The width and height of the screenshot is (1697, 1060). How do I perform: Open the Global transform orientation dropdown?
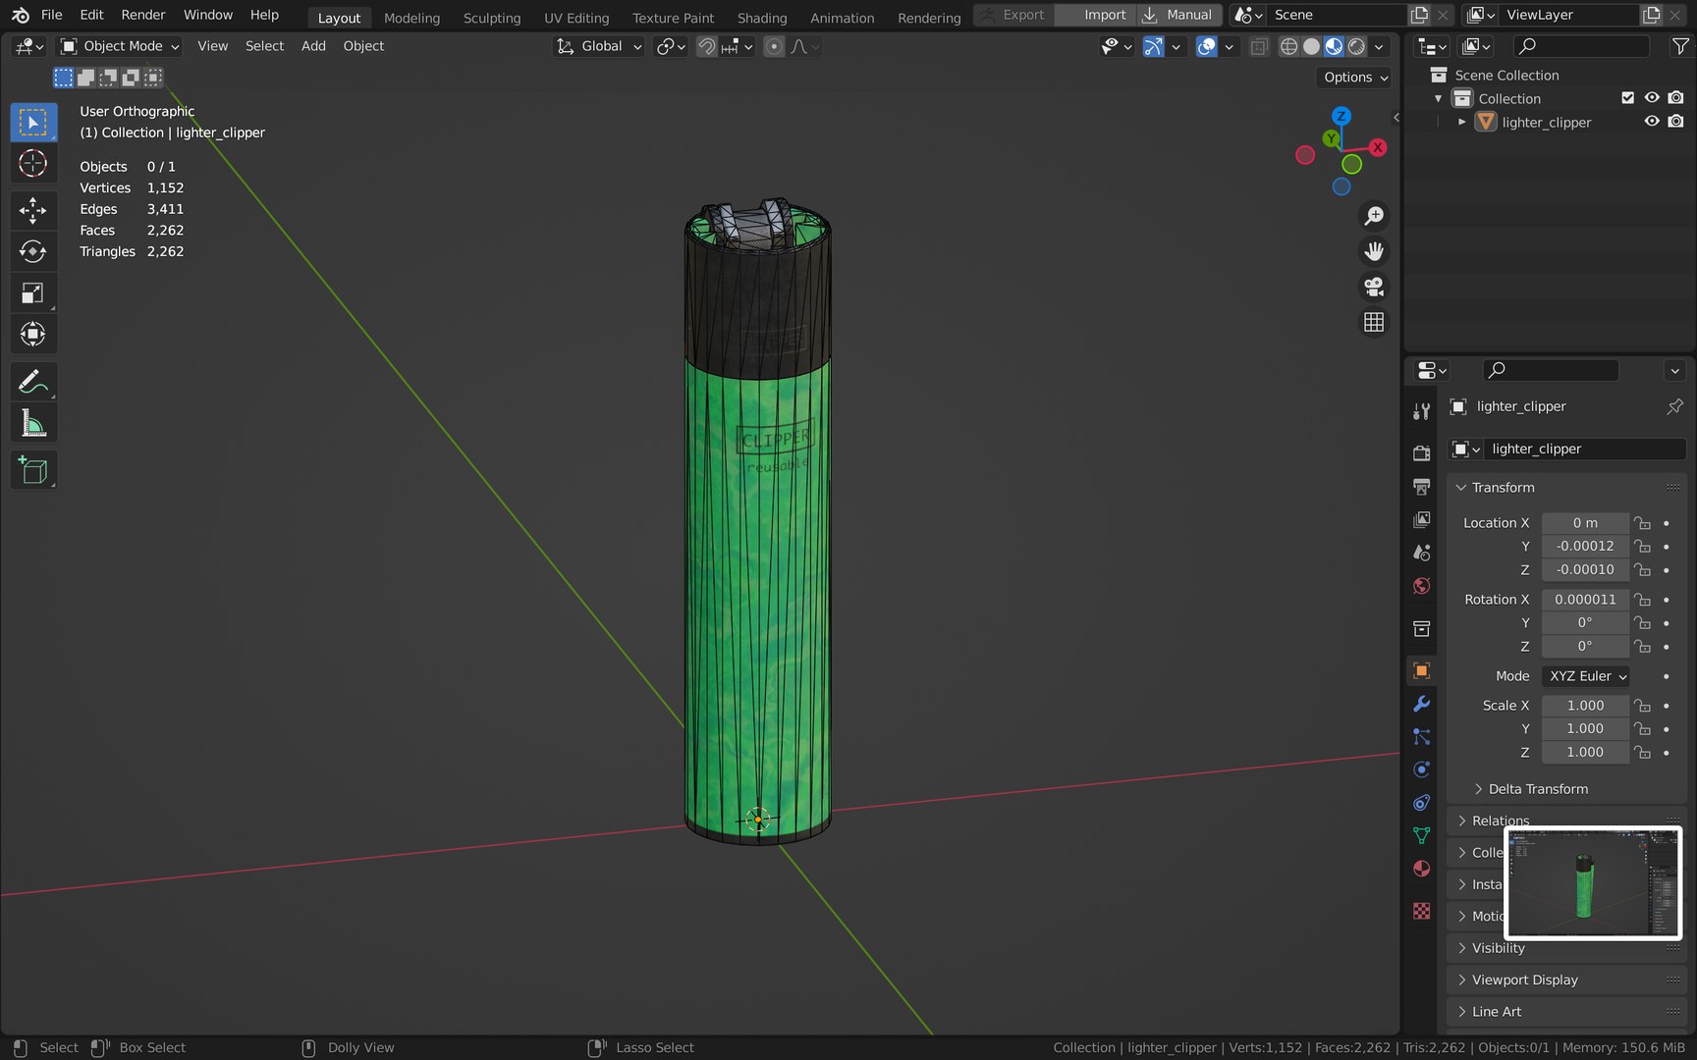coord(599,46)
